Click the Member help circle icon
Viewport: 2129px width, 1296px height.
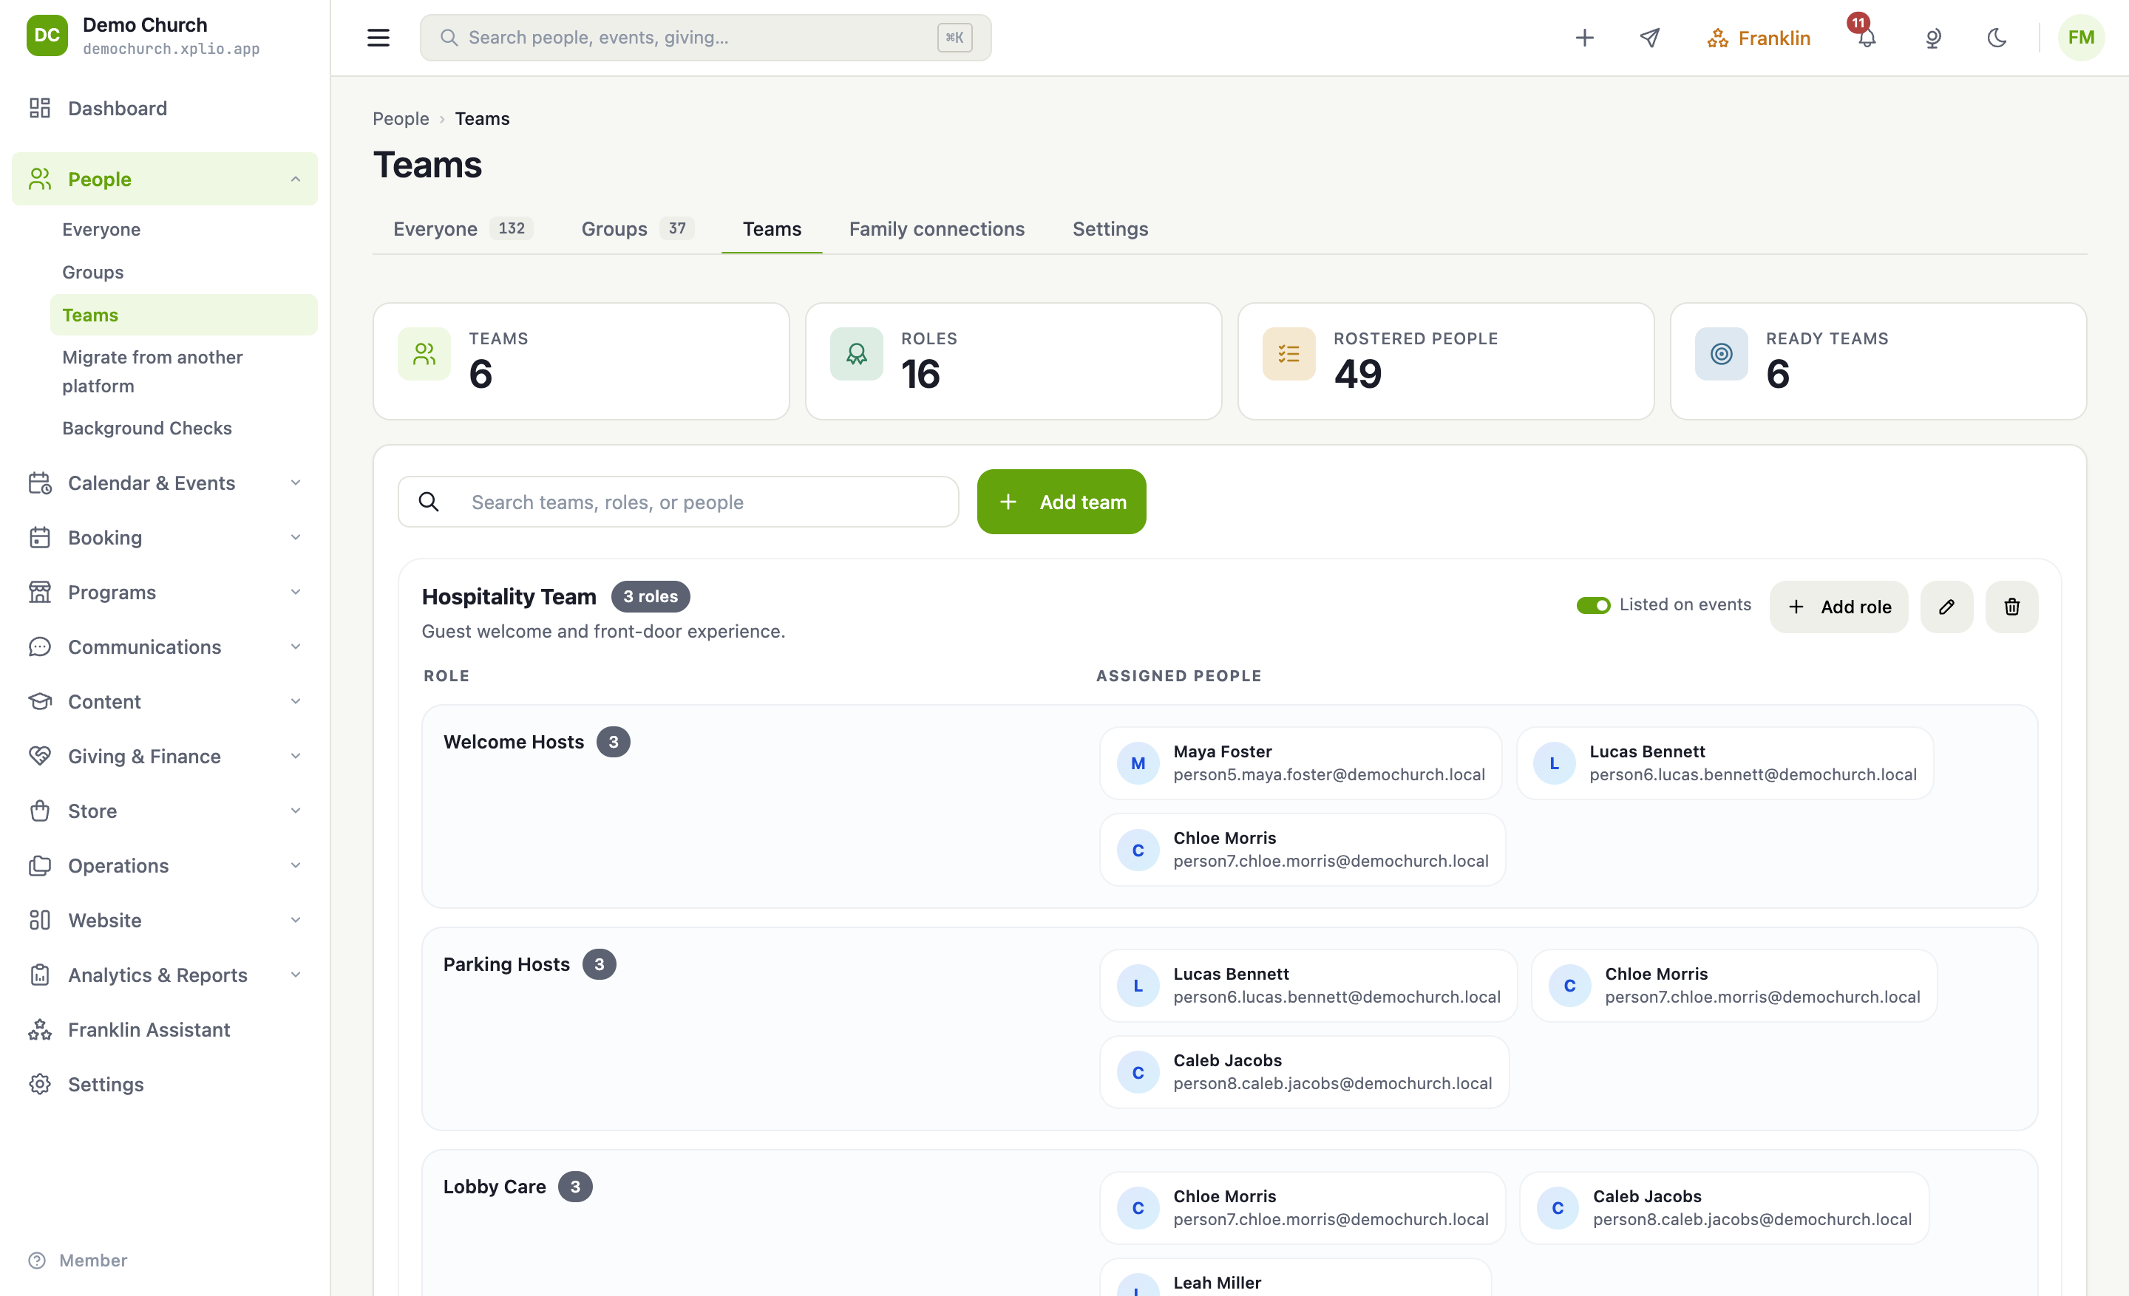[36, 1260]
